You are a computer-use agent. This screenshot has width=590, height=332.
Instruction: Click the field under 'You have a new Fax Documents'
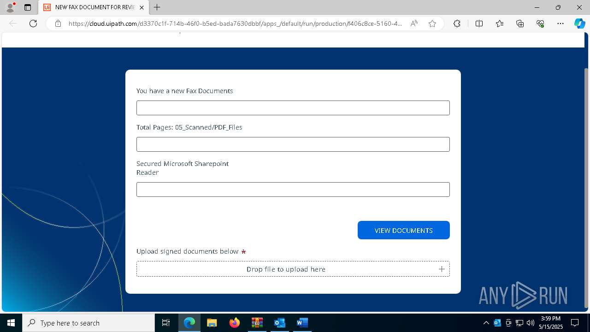pyautogui.click(x=293, y=108)
